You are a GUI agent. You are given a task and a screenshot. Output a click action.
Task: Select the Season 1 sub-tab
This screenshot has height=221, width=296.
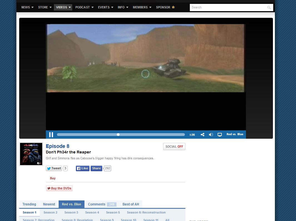(x=29, y=212)
